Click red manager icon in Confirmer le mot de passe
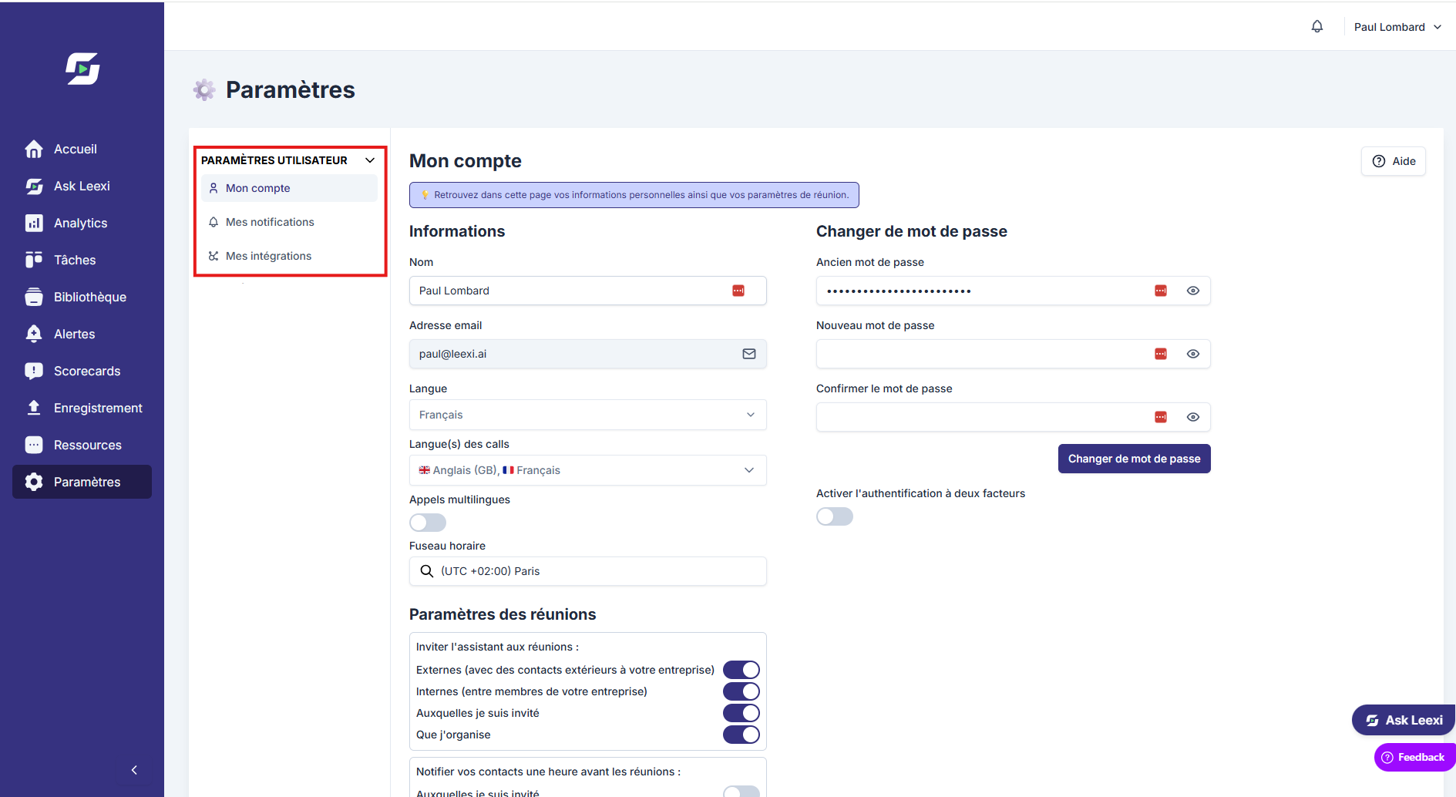 [x=1161, y=417]
